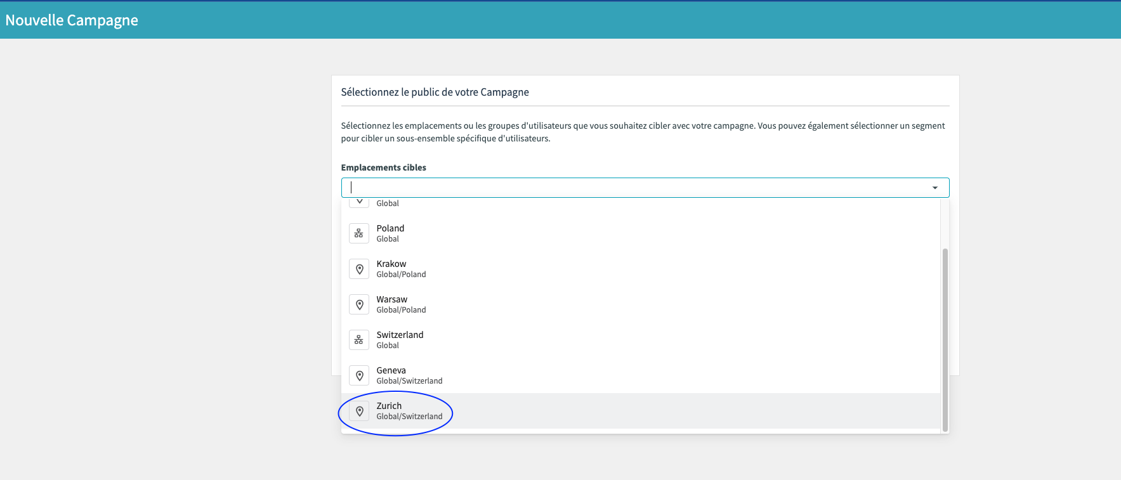
Task: Click the Nouvelle Campagne page title
Action: click(x=72, y=20)
